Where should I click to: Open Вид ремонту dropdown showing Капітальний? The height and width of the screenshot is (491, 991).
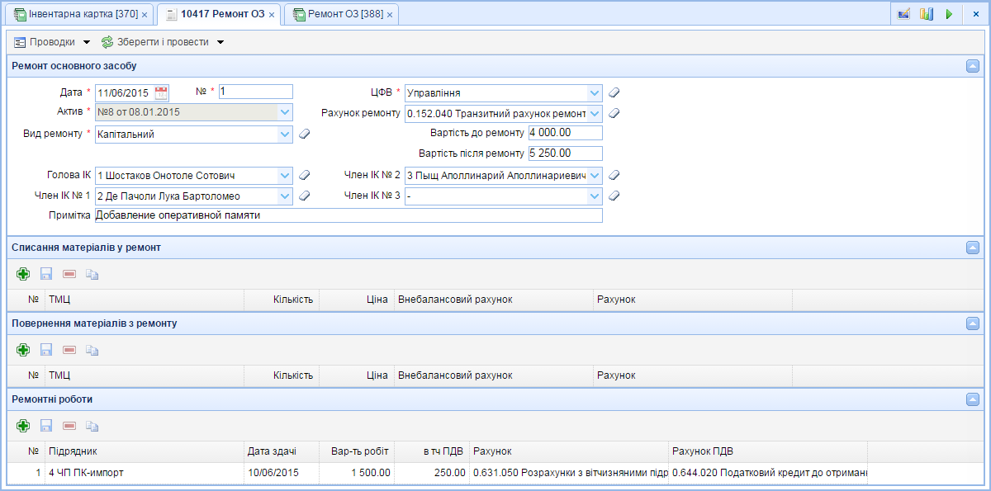pyautogui.click(x=286, y=134)
